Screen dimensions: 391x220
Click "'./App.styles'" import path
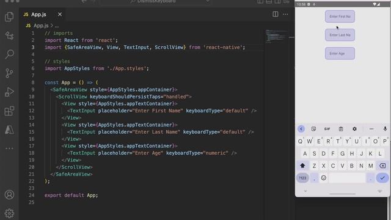(126, 68)
